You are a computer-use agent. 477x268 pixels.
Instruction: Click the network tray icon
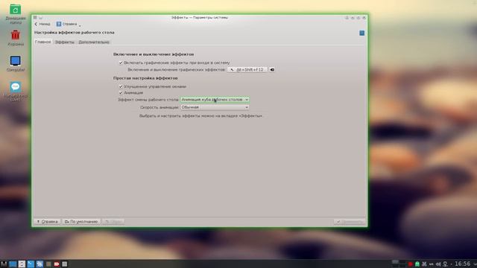445,264
